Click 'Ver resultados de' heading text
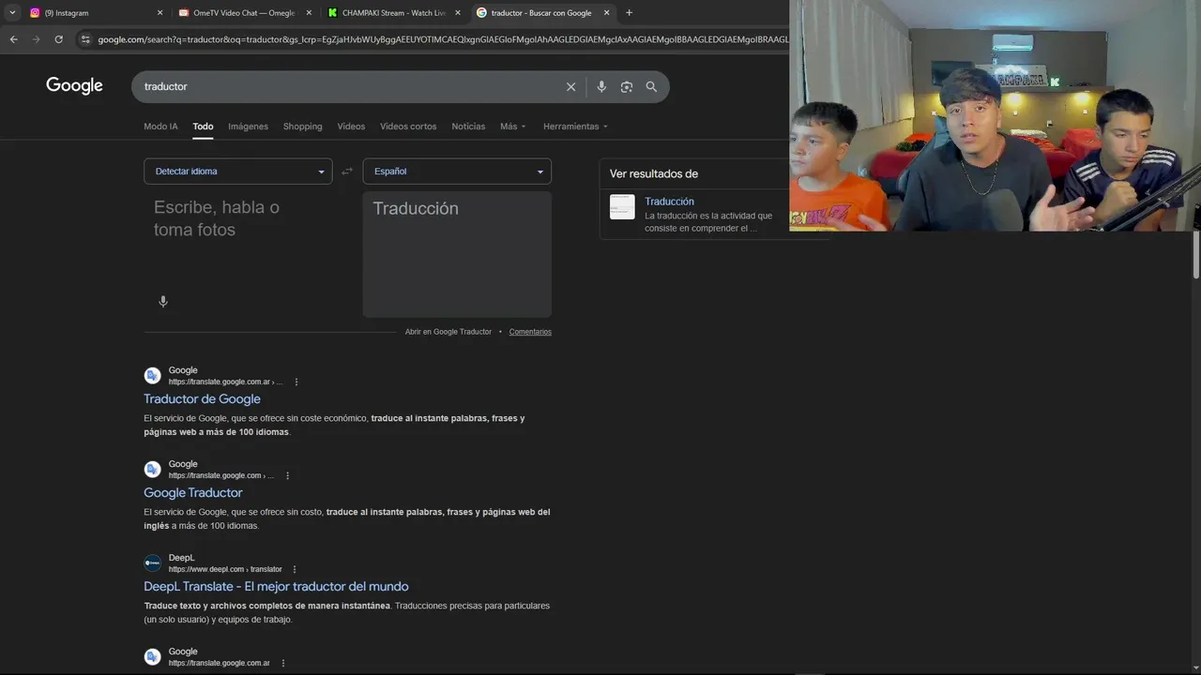The image size is (1201, 675). (x=654, y=173)
